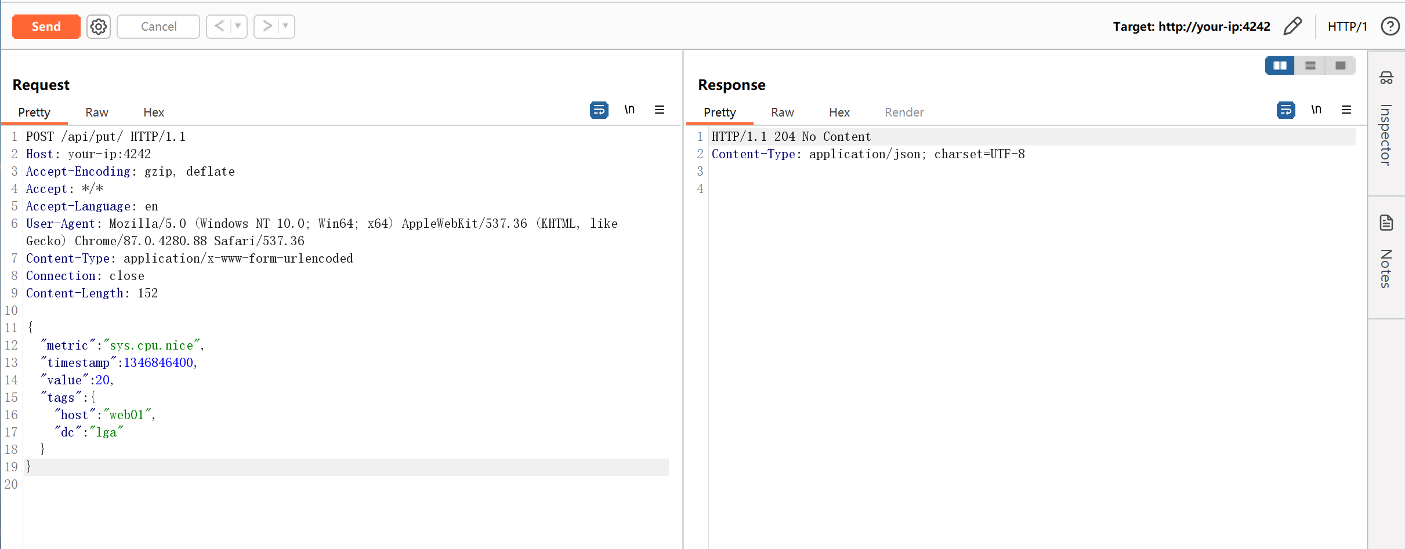Viewport: 1405px width, 549px height.
Task: Switch to the Request Raw tab
Action: point(97,112)
